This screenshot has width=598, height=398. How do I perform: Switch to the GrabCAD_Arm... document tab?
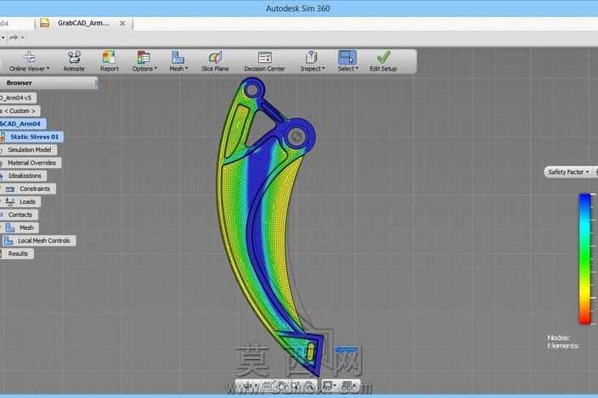click(83, 23)
